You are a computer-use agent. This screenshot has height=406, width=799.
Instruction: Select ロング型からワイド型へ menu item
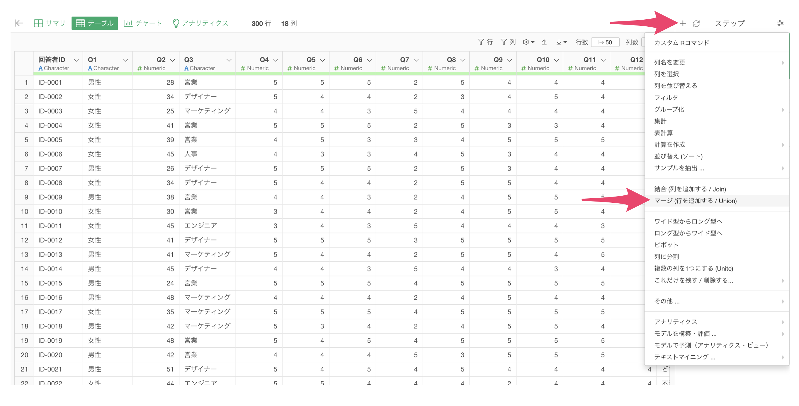tap(717, 233)
